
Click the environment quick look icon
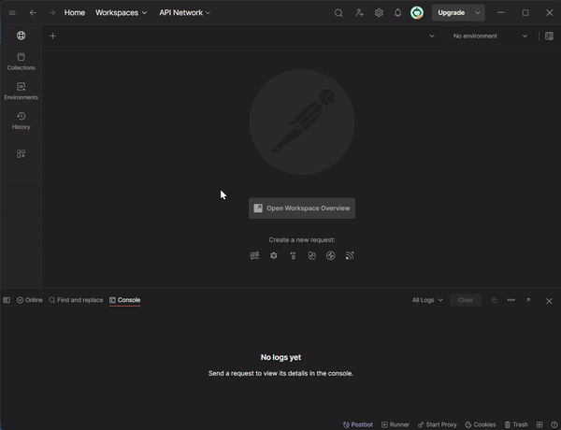(x=549, y=36)
